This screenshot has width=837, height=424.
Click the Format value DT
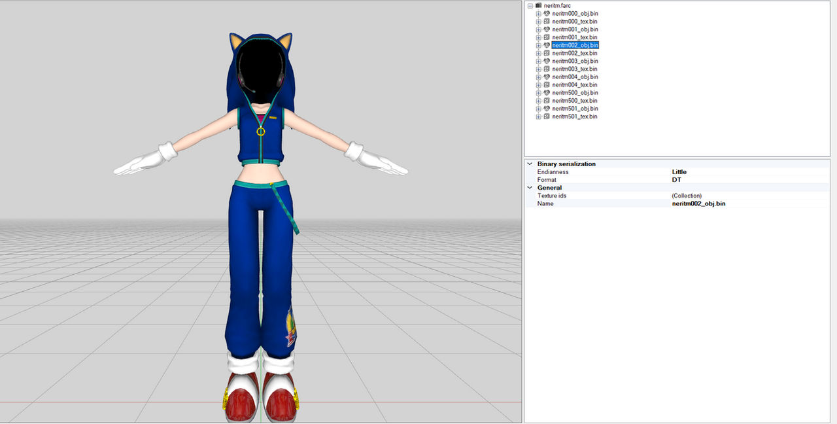pyautogui.click(x=676, y=180)
